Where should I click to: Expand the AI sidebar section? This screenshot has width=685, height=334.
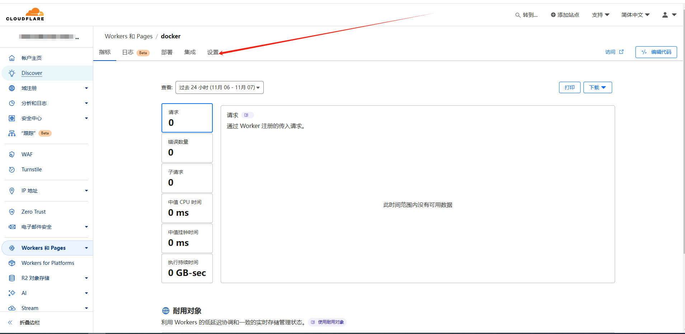(x=86, y=293)
